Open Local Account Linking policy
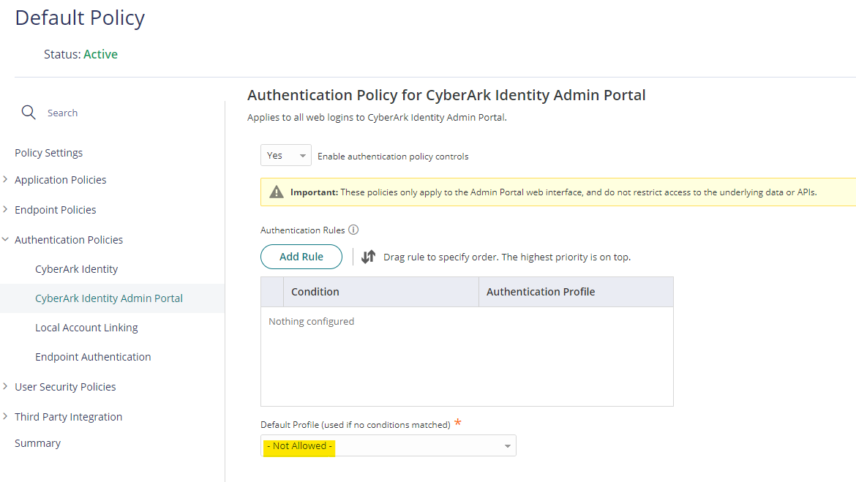 [86, 328]
